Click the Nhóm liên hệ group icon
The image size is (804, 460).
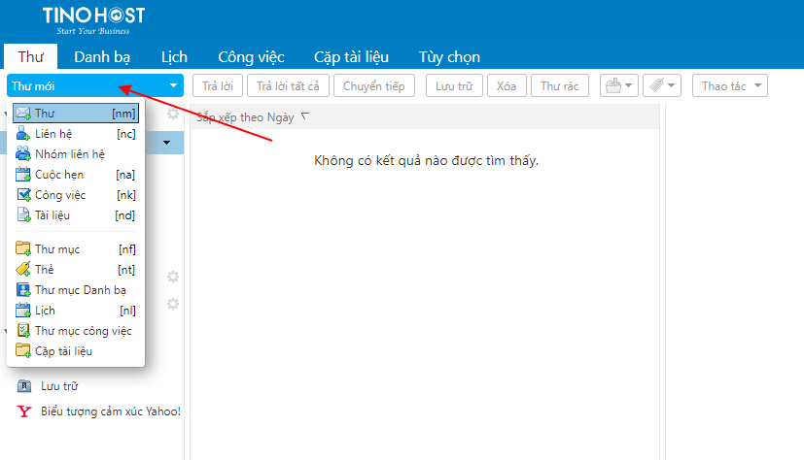coord(23,154)
